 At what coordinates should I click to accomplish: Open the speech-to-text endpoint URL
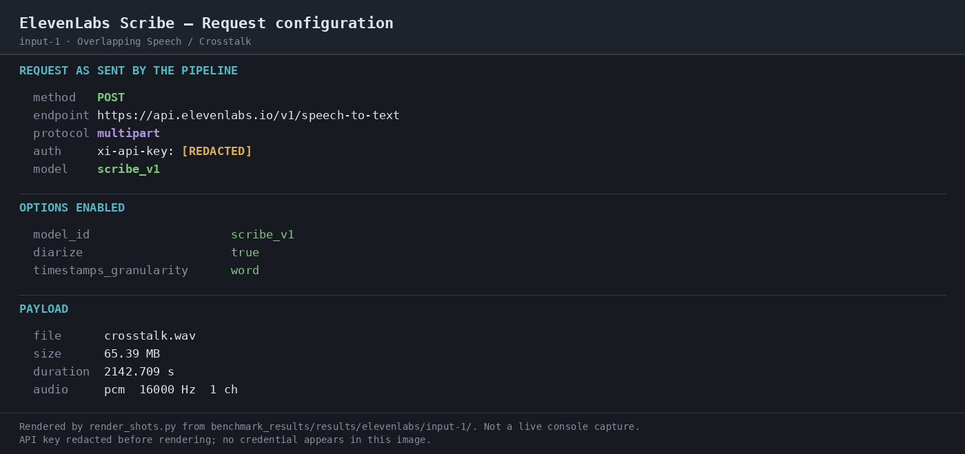(x=248, y=115)
